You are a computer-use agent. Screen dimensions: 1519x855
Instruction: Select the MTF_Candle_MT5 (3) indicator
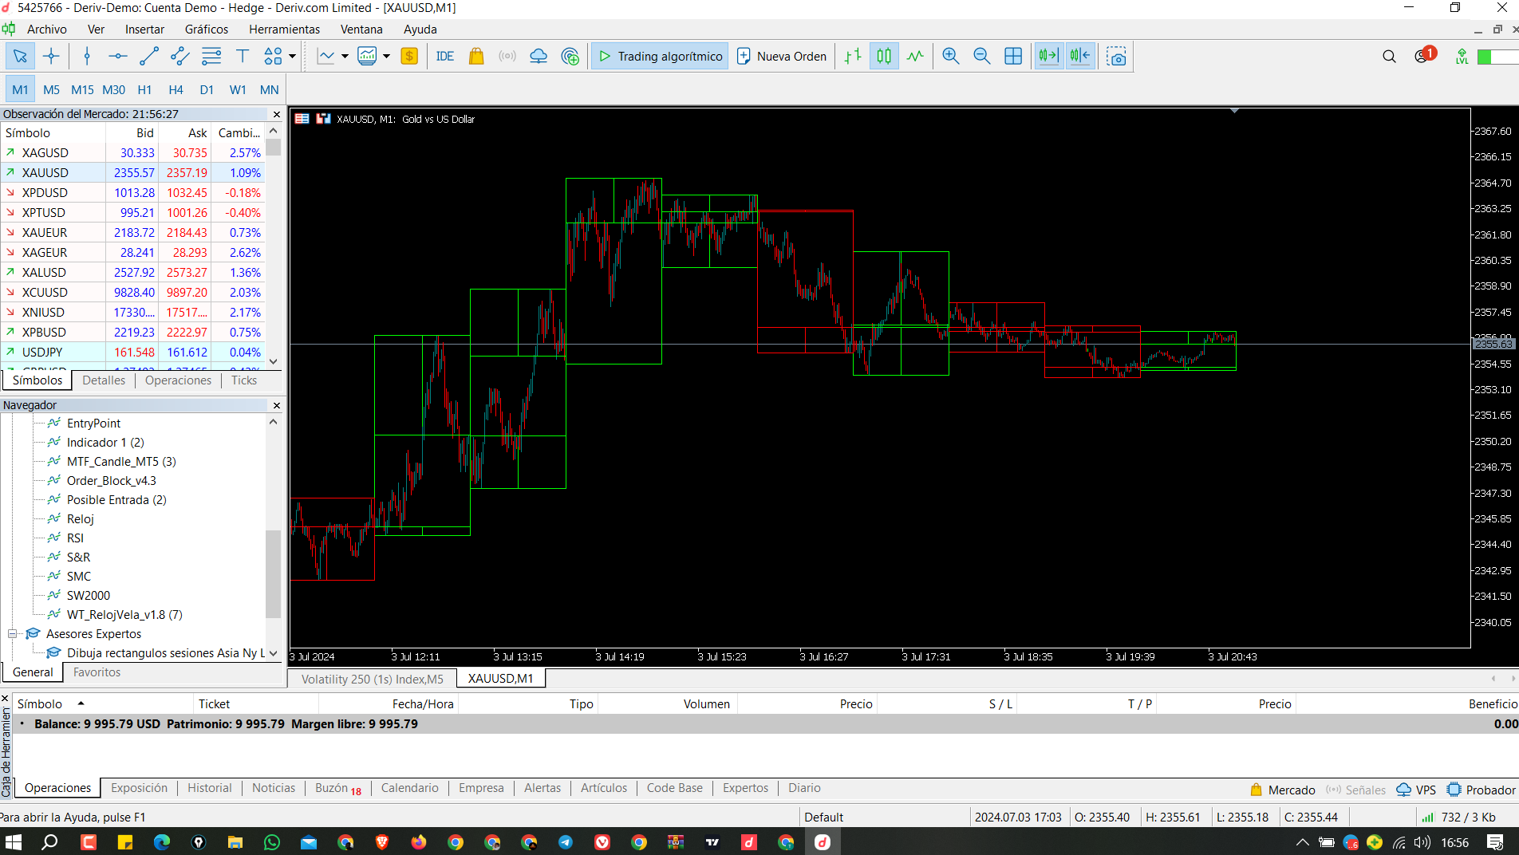click(121, 462)
